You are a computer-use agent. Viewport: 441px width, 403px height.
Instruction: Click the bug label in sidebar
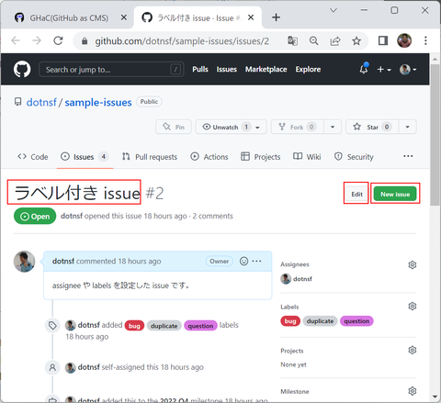click(290, 321)
